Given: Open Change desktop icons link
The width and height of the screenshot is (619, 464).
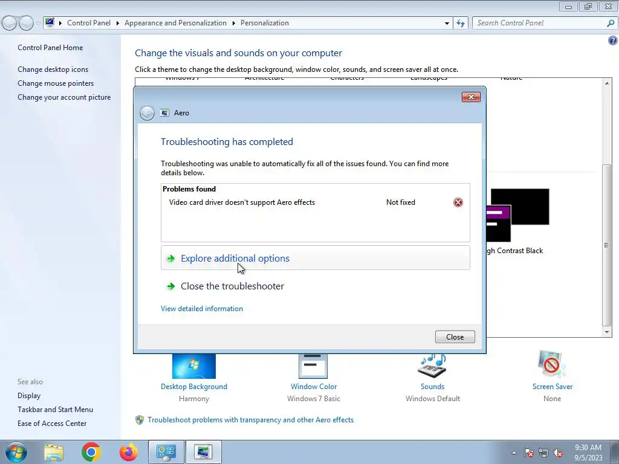Looking at the screenshot, I should 53,69.
